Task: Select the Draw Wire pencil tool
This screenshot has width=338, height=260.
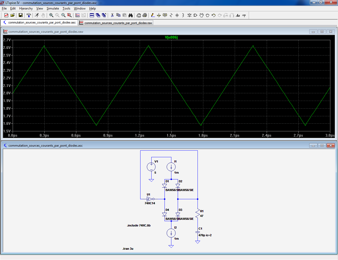Action: [x=153, y=15]
